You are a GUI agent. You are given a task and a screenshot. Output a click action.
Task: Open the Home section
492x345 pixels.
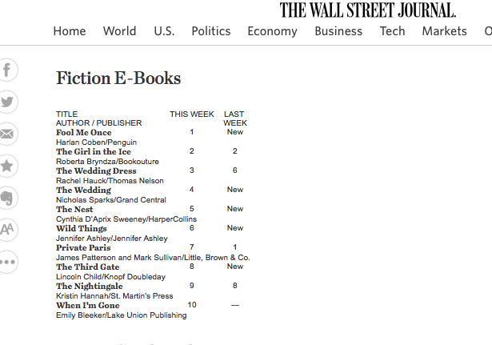(70, 31)
